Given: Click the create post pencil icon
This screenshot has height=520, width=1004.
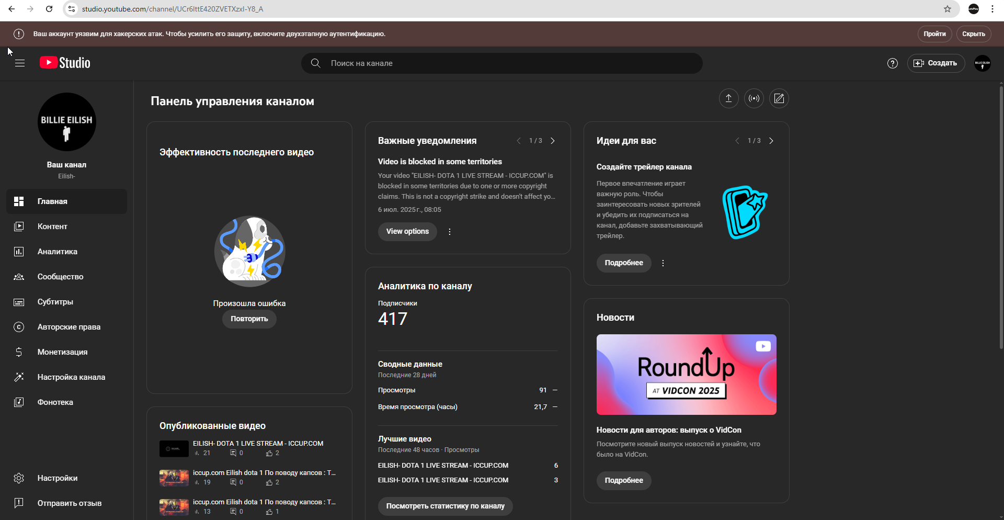Looking at the screenshot, I should pyautogui.click(x=779, y=98).
